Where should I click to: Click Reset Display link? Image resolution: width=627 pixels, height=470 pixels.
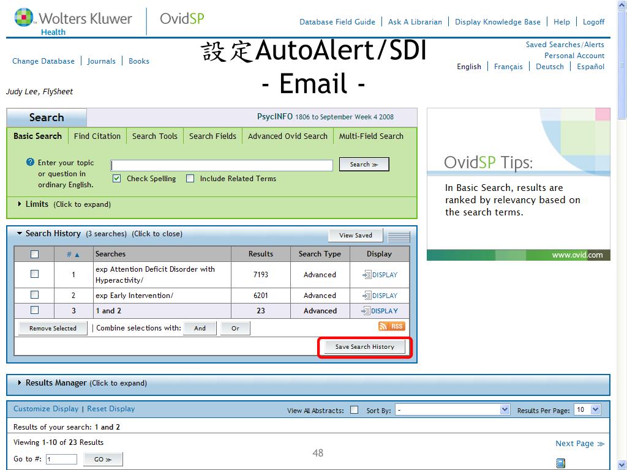click(111, 409)
